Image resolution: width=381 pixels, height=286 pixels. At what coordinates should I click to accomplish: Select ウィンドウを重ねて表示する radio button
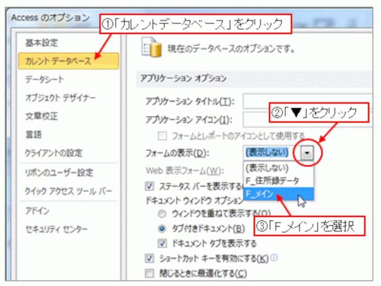click(162, 214)
